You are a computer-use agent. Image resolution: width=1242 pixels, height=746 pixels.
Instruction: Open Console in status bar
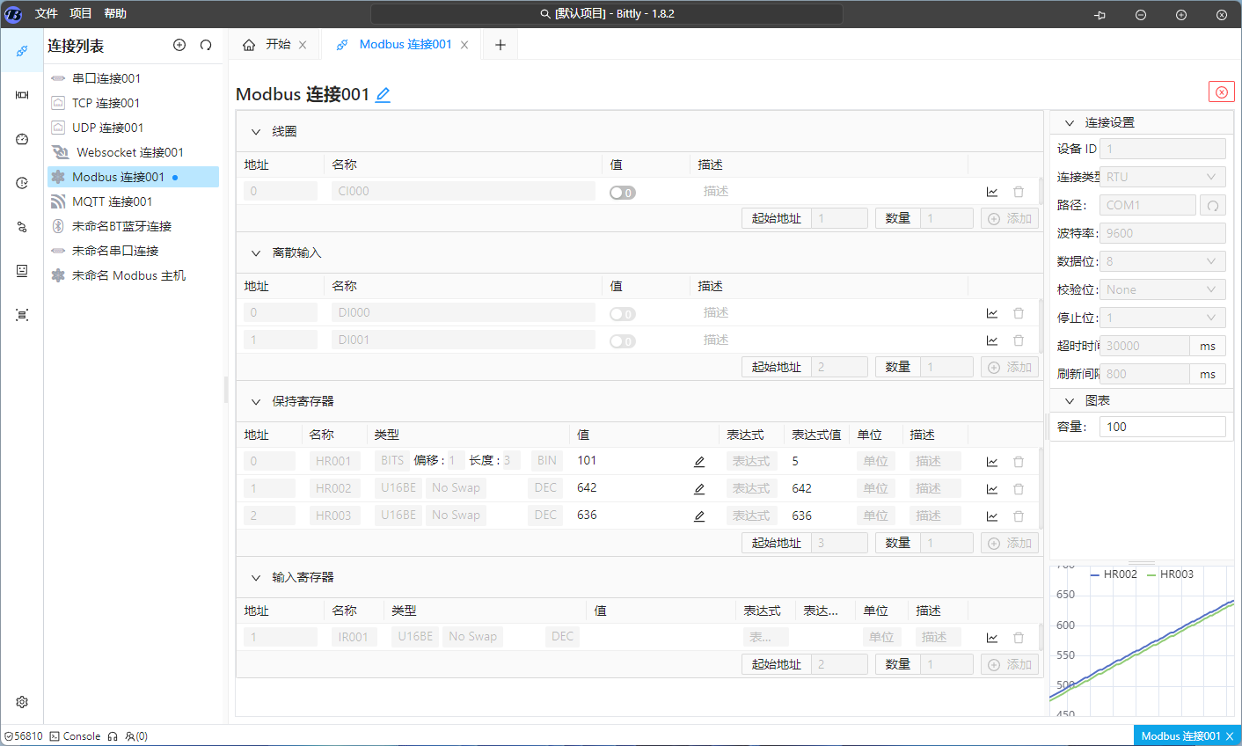click(76, 736)
